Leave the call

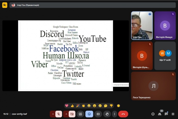pyautogui.click(x=123, y=114)
